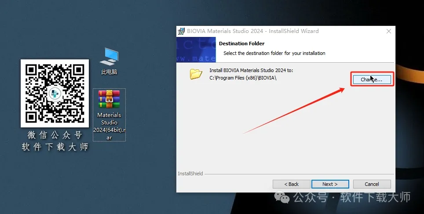Image resolution: width=424 pixels, height=214 pixels.
Task: Click the 此电脑 text label
Action: pos(109,72)
